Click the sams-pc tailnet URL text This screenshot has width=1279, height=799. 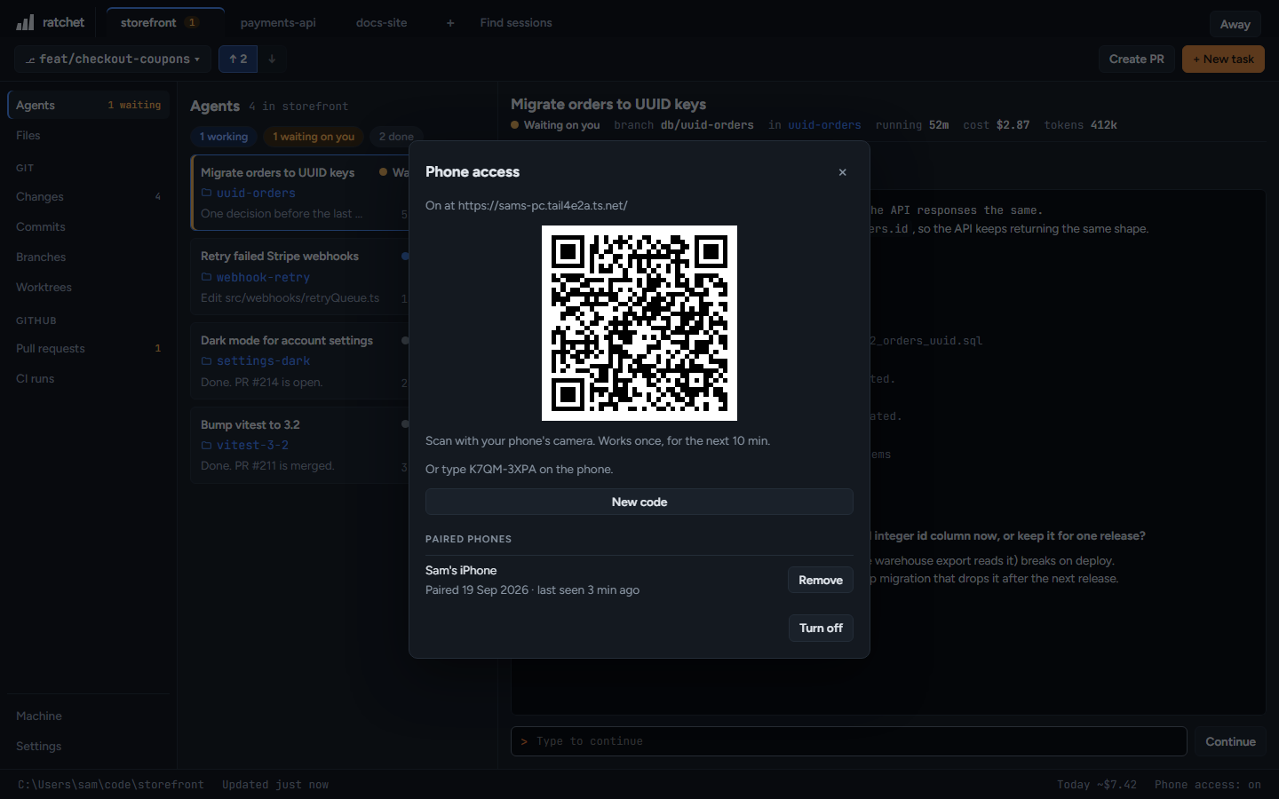coord(543,205)
